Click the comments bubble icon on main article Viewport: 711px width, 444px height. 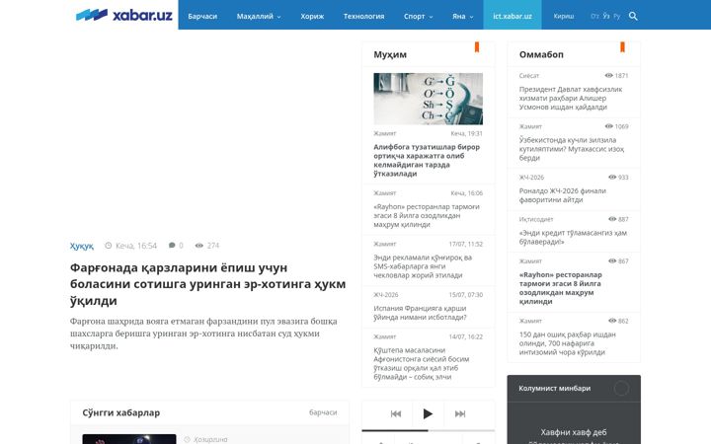tap(172, 245)
